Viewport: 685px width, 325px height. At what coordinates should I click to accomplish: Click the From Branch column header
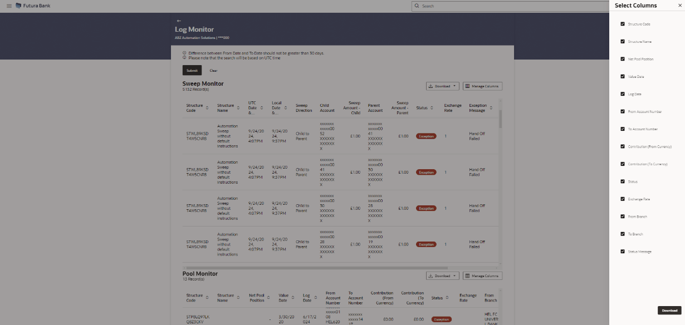(x=490, y=298)
